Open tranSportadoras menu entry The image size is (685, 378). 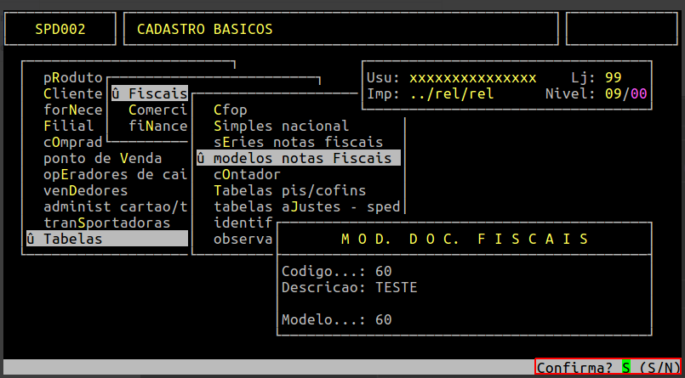tap(107, 223)
